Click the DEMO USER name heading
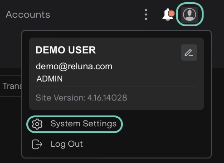The image size is (224, 163). point(66,50)
